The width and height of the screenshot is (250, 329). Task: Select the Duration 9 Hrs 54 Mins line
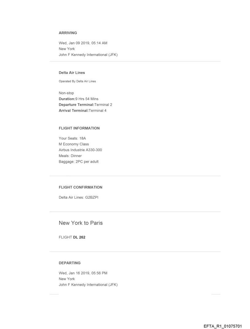(x=78, y=99)
